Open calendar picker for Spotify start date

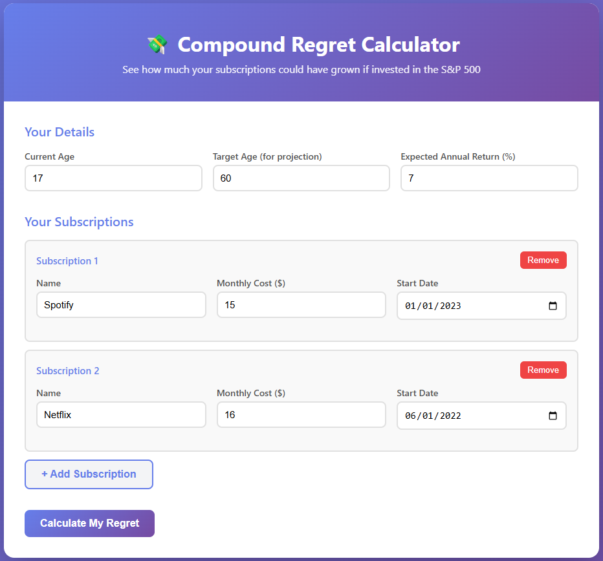[553, 306]
